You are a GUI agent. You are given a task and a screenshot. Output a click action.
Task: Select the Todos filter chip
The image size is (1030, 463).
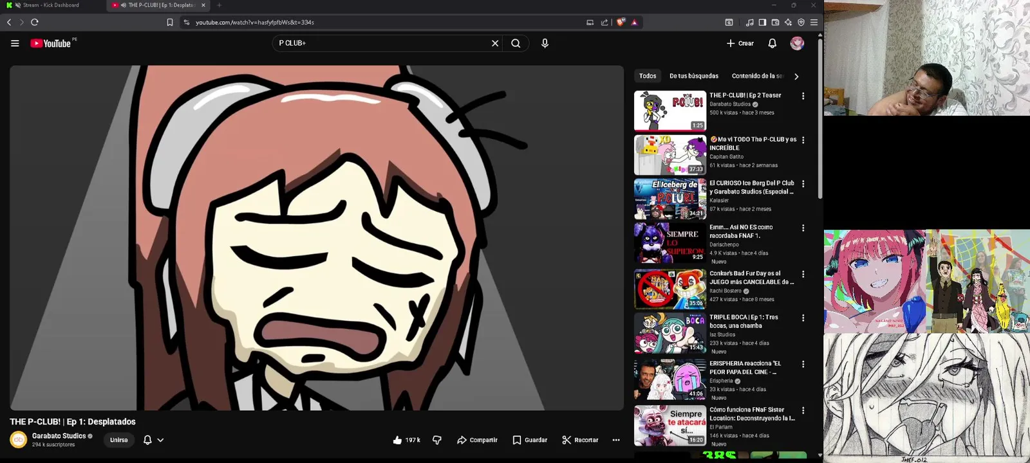coord(648,76)
